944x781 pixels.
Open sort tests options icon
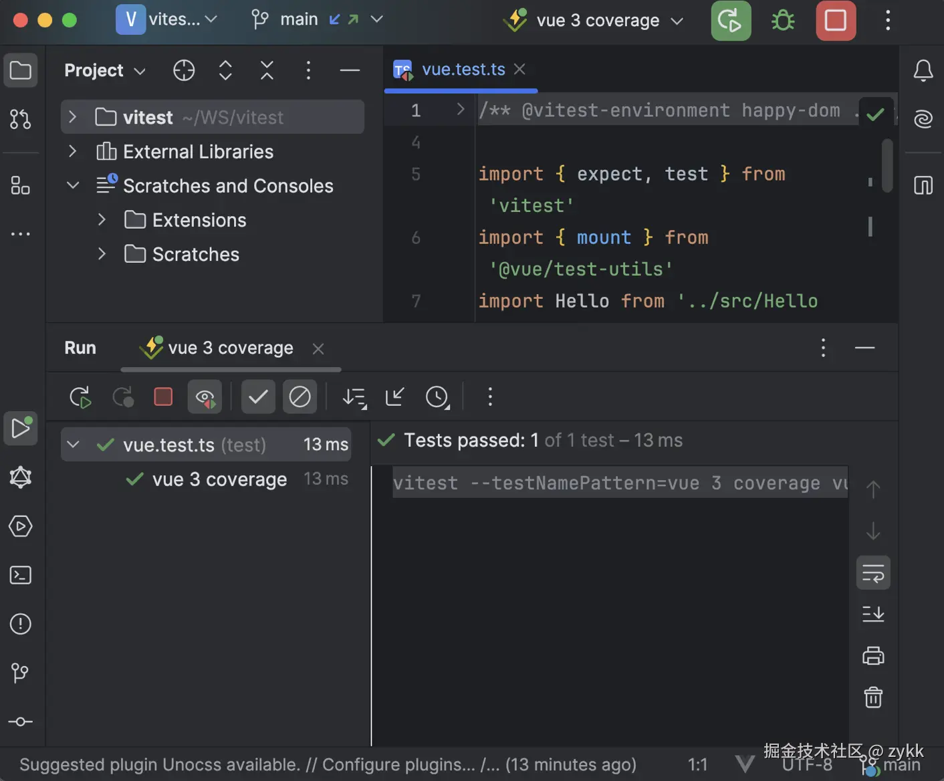click(354, 397)
